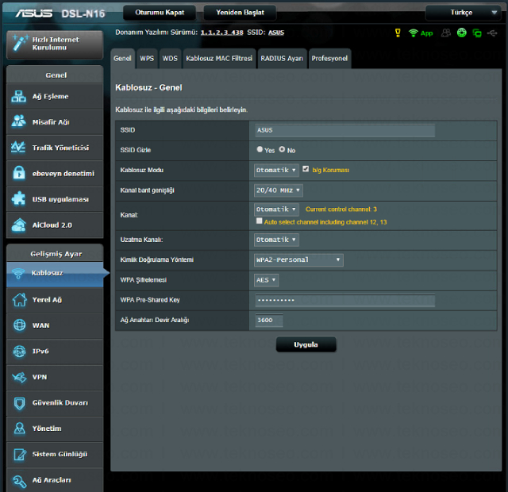The image size is (508, 492).
Task: Open the Kanal Otomatik dropdown
Action: click(x=276, y=209)
